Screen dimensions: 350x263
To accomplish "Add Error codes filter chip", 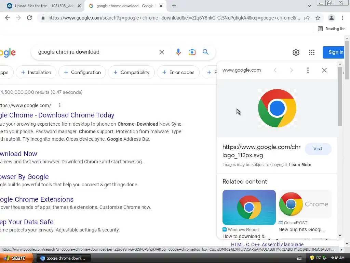I will [178, 72].
